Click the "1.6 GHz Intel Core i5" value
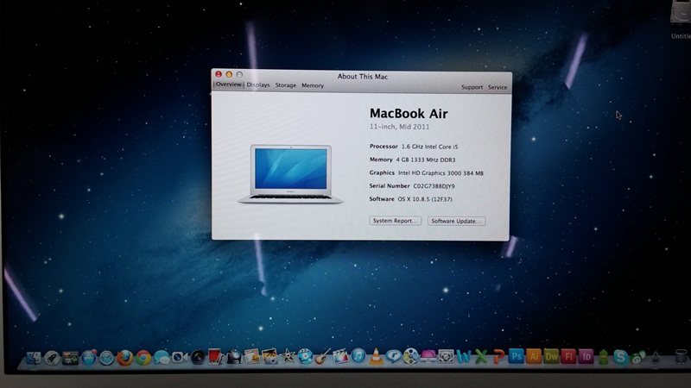 pyautogui.click(x=429, y=147)
